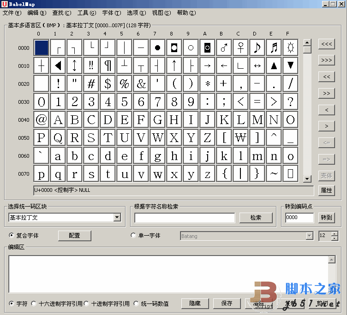The width and height of the screenshot is (347, 315).
Task: Open the 选项 menu
Action: pos(137,13)
